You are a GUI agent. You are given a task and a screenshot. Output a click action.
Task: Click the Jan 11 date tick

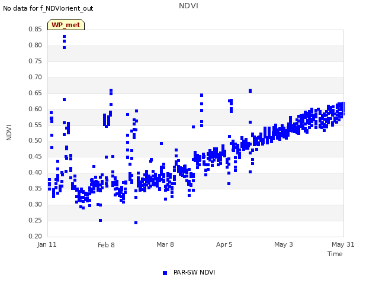click(x=47, y=244)
